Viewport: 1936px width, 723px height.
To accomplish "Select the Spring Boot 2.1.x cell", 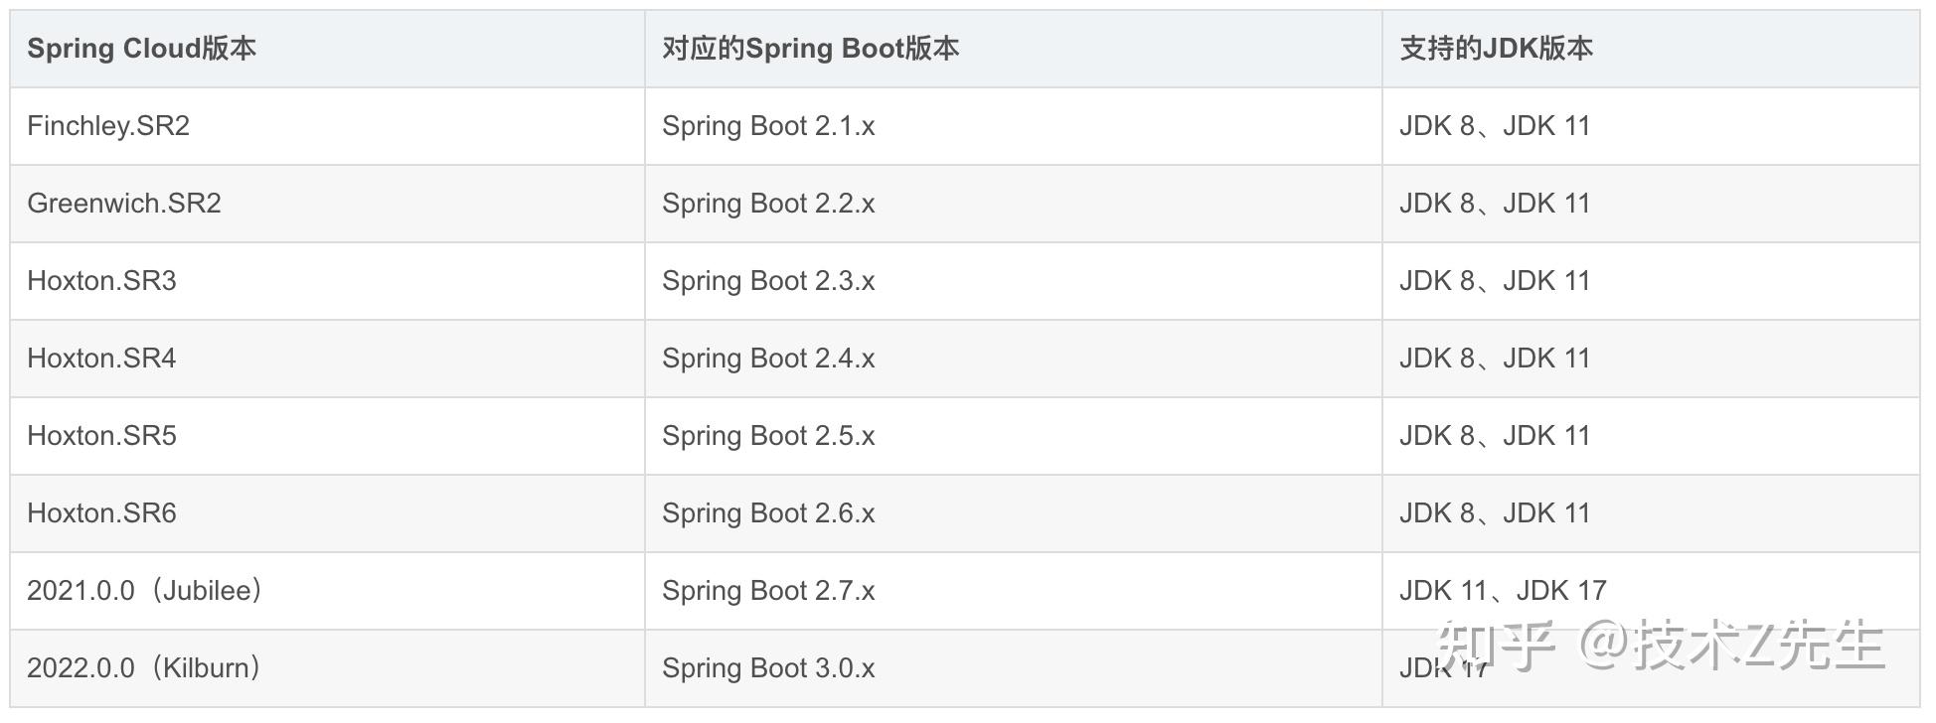I will pyautogui.click(x=768, y=126).
